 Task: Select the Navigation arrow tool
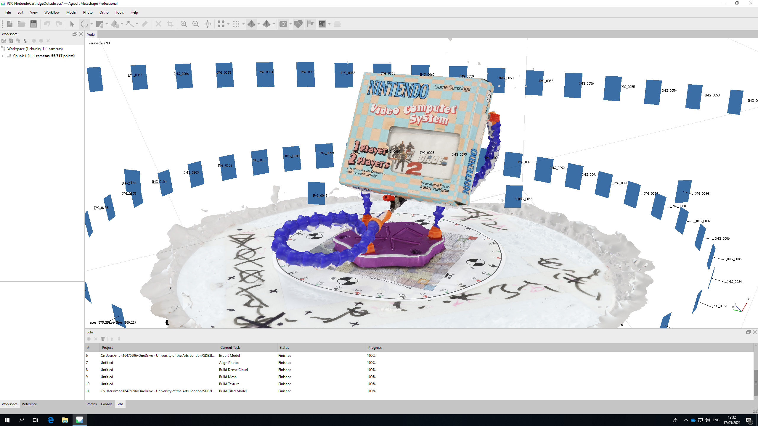[72, 24]
